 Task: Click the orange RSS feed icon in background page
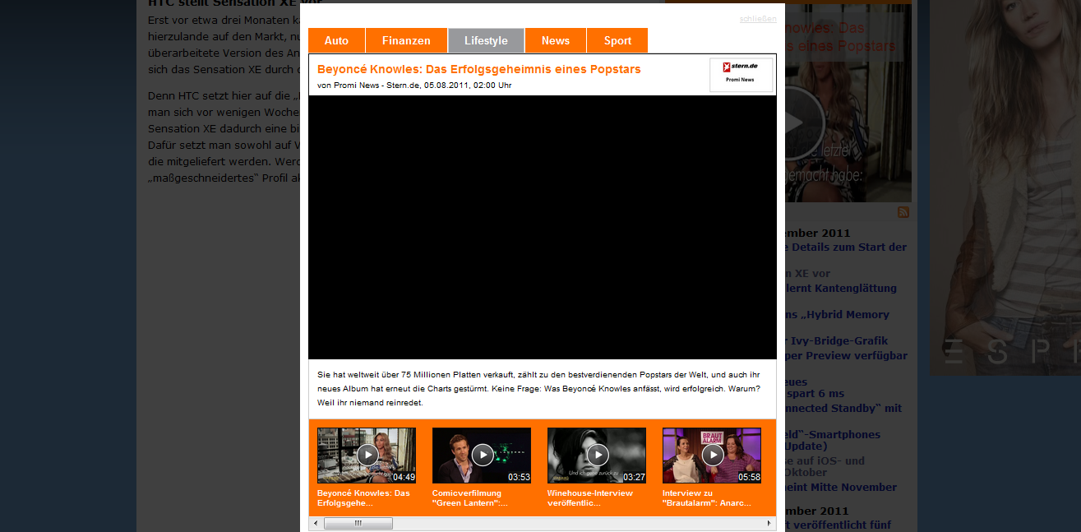[903, 212]
